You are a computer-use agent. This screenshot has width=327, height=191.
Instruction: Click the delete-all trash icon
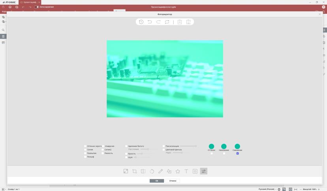pos(188,22)
